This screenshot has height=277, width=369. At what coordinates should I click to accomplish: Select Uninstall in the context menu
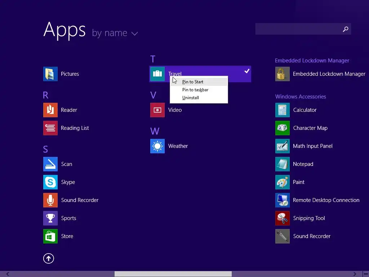199,98
